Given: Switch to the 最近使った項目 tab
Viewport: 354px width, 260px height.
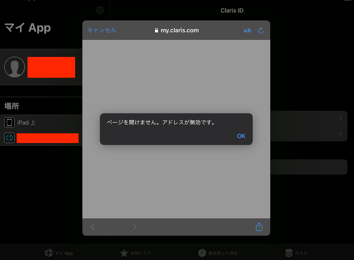Looking at the screenshot, I should 218,253.
